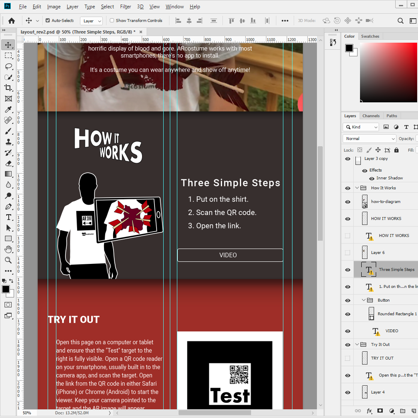
Task: Open the more options ellipsis in options bar
Action: (285, 21)
